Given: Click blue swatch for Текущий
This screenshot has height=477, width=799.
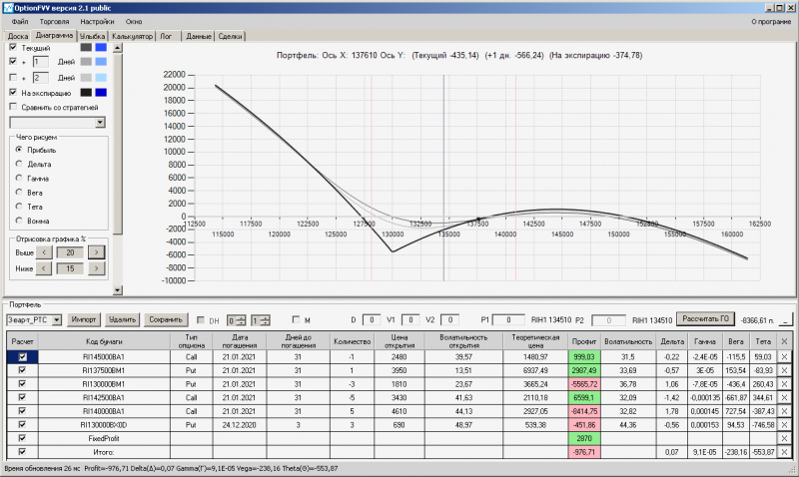Looking at the screenshot, I should 101,47.
